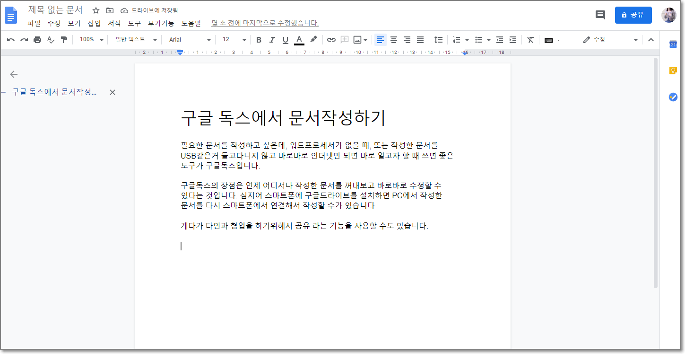
Task: Open the 일반 텍스트 style dropdown
Action: [136, 40]
